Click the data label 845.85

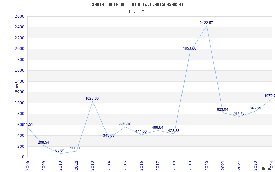(x=255, y=108)
